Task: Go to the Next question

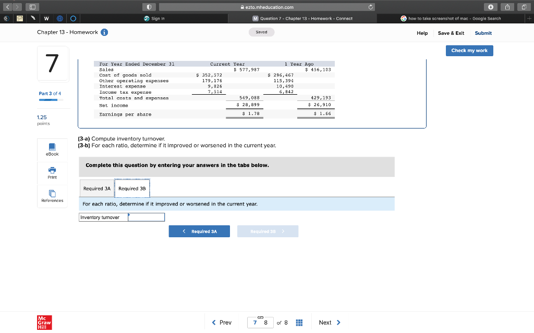Action: 330,323
